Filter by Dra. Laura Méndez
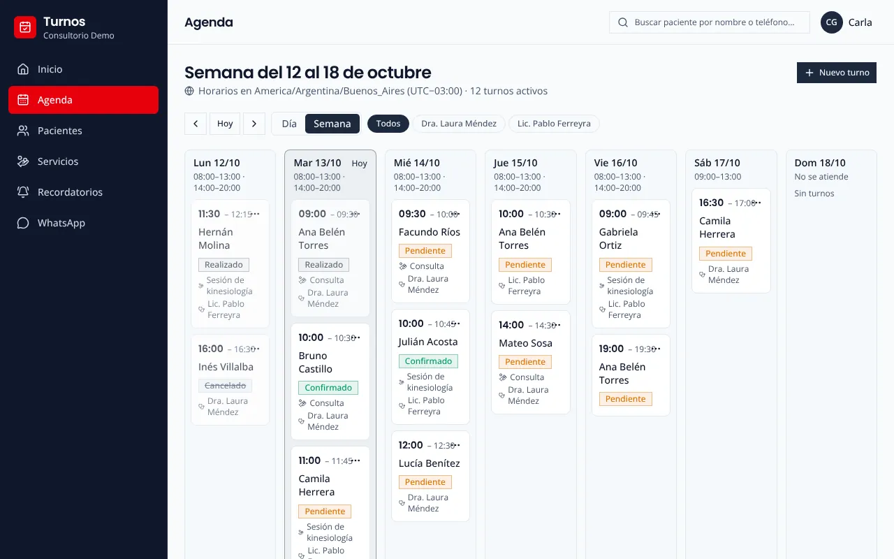Screen dimensions: 894x559 pos(459,124)
